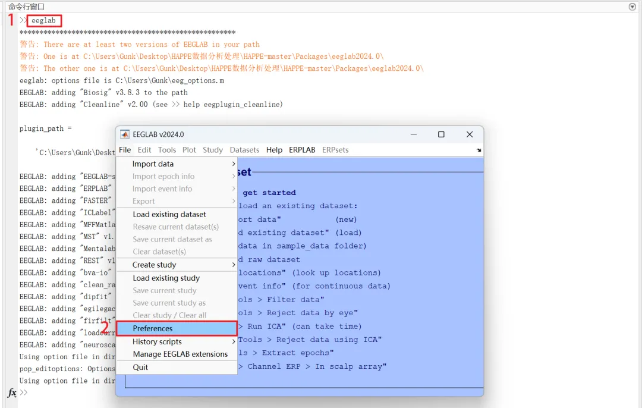Open the Help menu in EEGLAB
Screen dimensions: 642x408
point(274,150)
